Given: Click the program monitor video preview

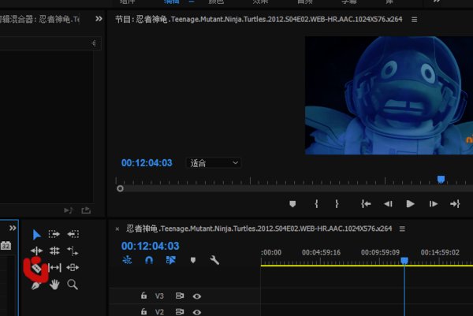Looking at the screenshot, I should point(389,95).
